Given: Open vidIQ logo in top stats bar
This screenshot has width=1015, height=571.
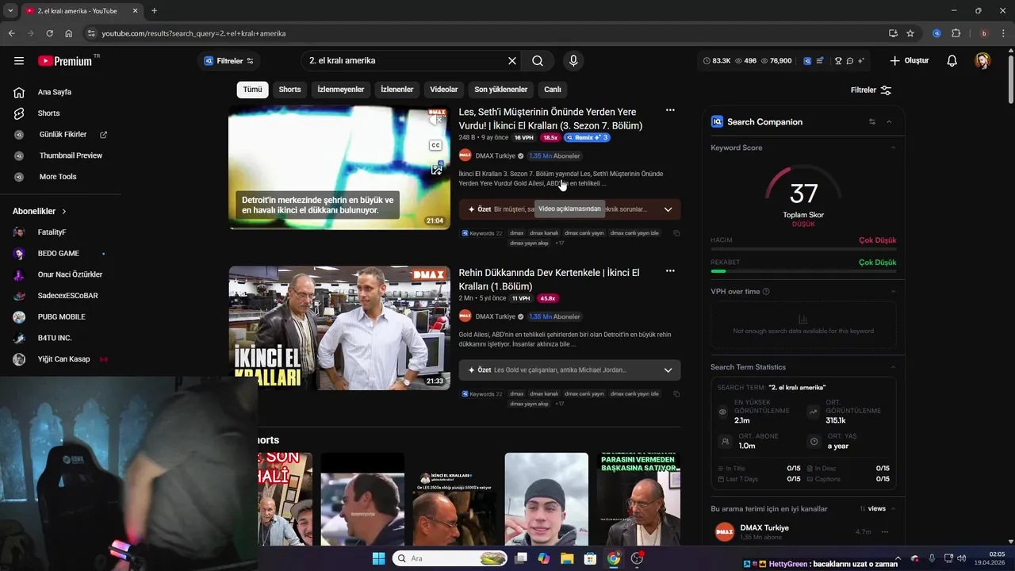Looking at the screenshot, I should (x=807, y=61).
